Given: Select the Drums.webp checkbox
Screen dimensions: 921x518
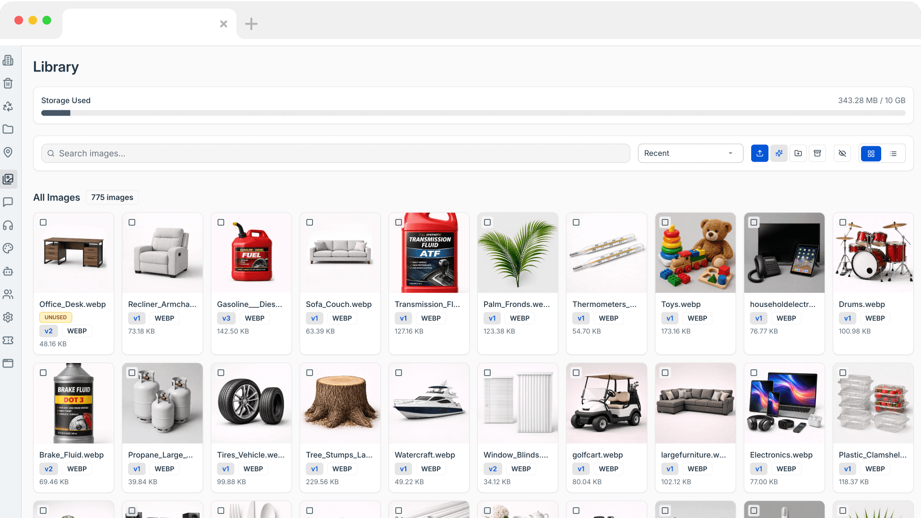Looking at the screenshot, I should (843, 223).
